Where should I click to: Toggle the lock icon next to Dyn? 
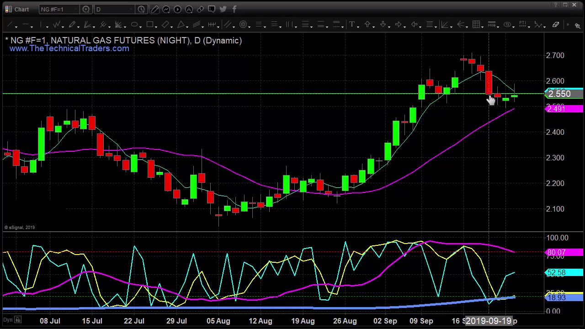coord(18,320)
